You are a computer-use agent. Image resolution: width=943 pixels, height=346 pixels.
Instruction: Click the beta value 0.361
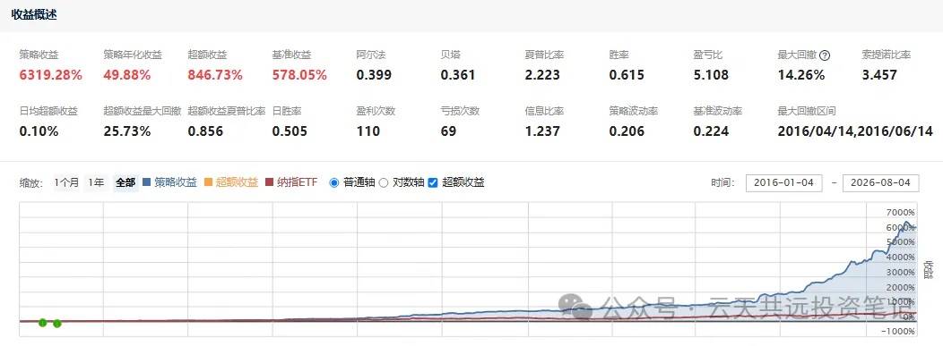pos(458,75)
